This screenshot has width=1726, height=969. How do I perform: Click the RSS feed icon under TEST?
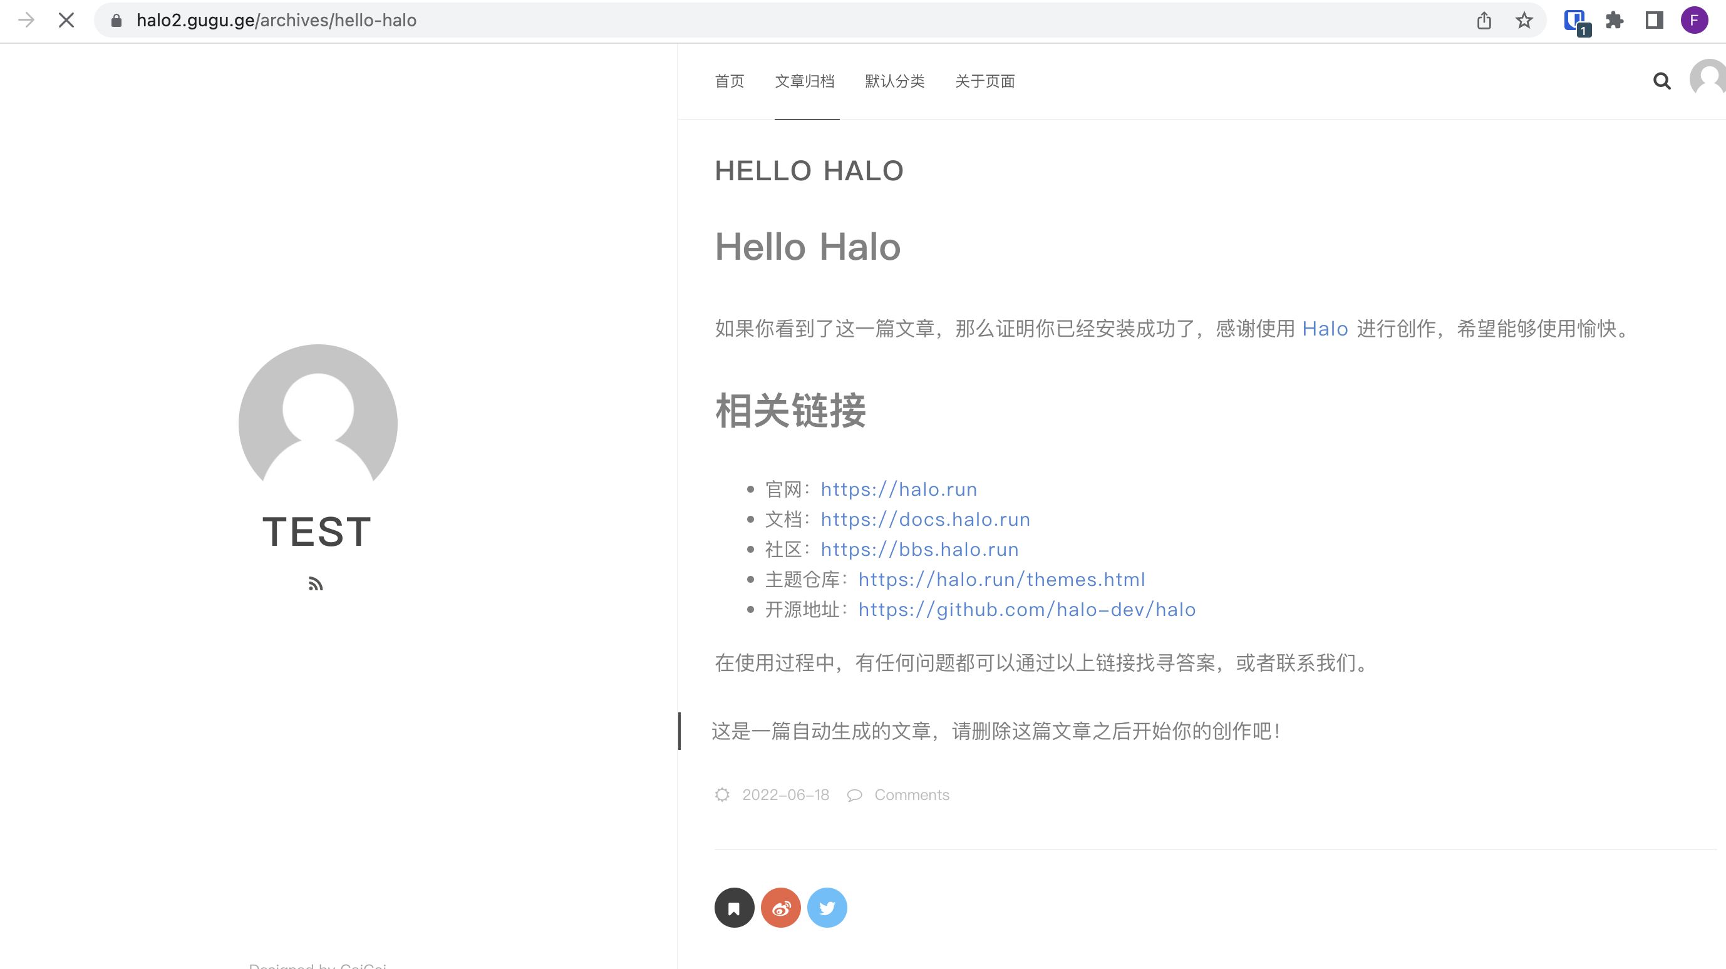click(316, 583)
